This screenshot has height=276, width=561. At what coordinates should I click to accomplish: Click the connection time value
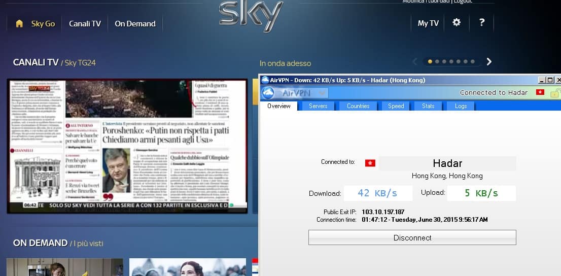425,220
